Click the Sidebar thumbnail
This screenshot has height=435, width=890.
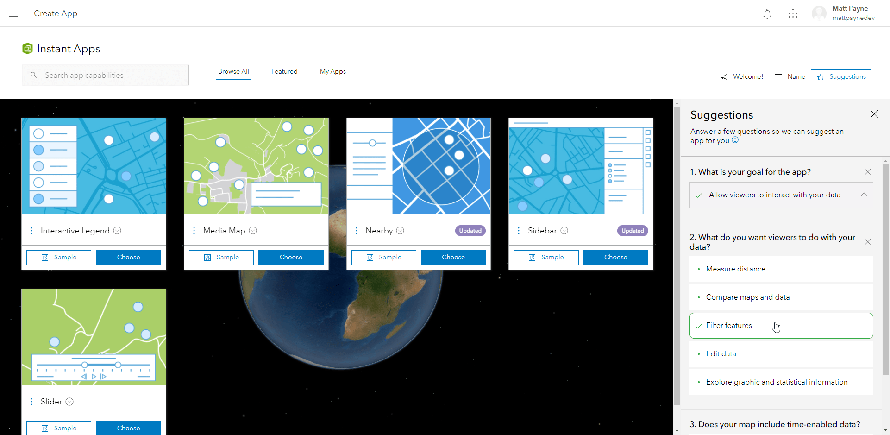tap(581, 166)
